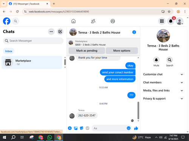Open the install app icon in address bar

[163, 12]
